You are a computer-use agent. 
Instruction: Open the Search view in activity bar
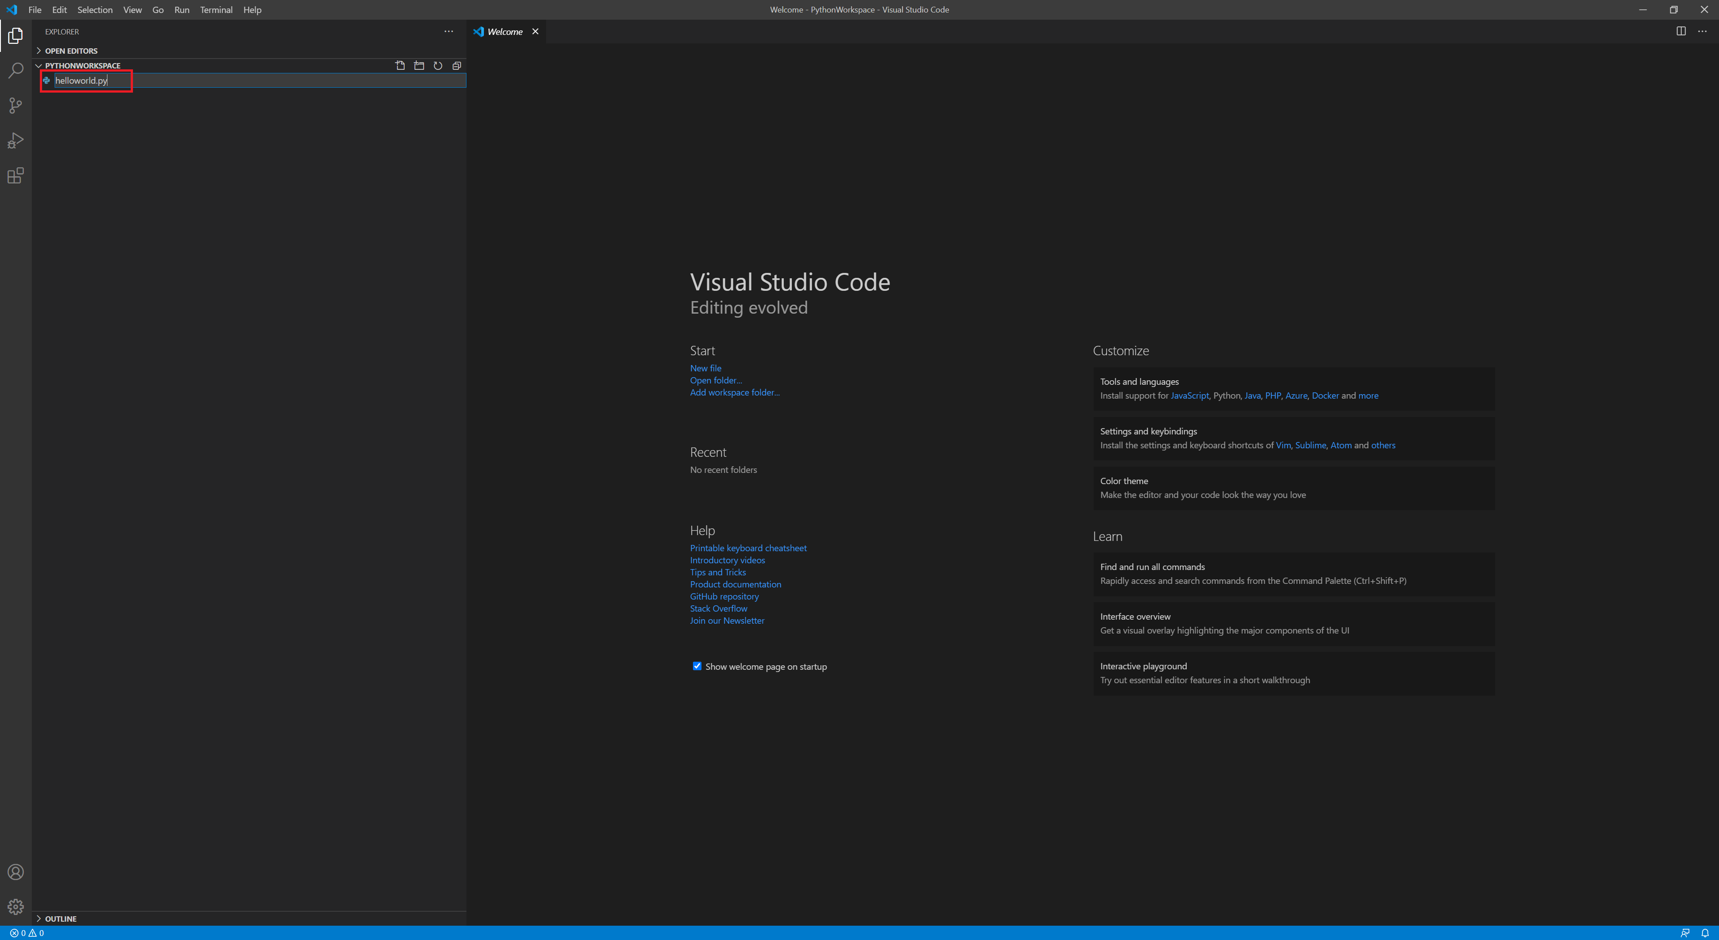[15, 70]
